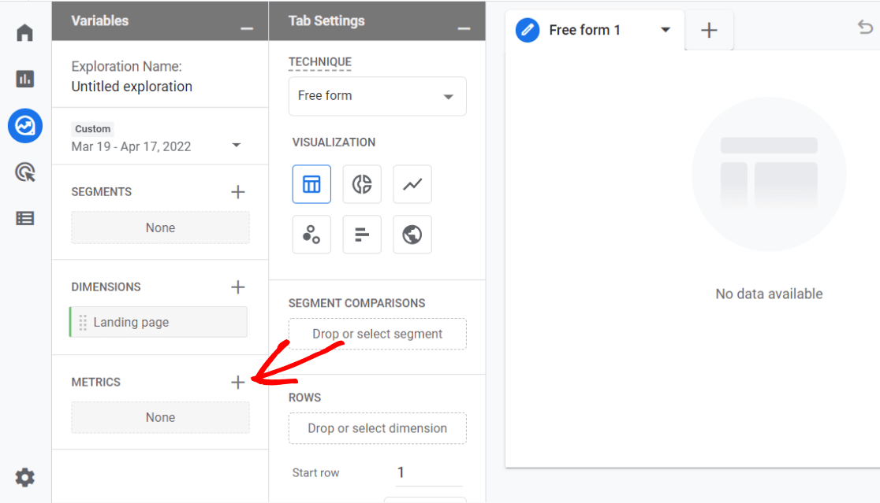Switch to the Free form 1 tab
Screen dimensions: 880x503
[x=586, y=30]
